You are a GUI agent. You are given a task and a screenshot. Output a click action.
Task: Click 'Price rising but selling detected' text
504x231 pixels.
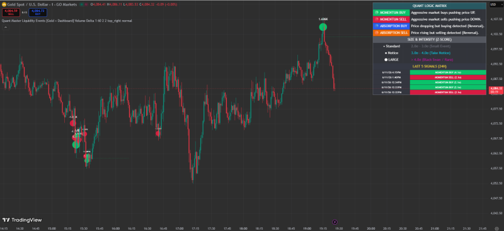pos(445,33)
